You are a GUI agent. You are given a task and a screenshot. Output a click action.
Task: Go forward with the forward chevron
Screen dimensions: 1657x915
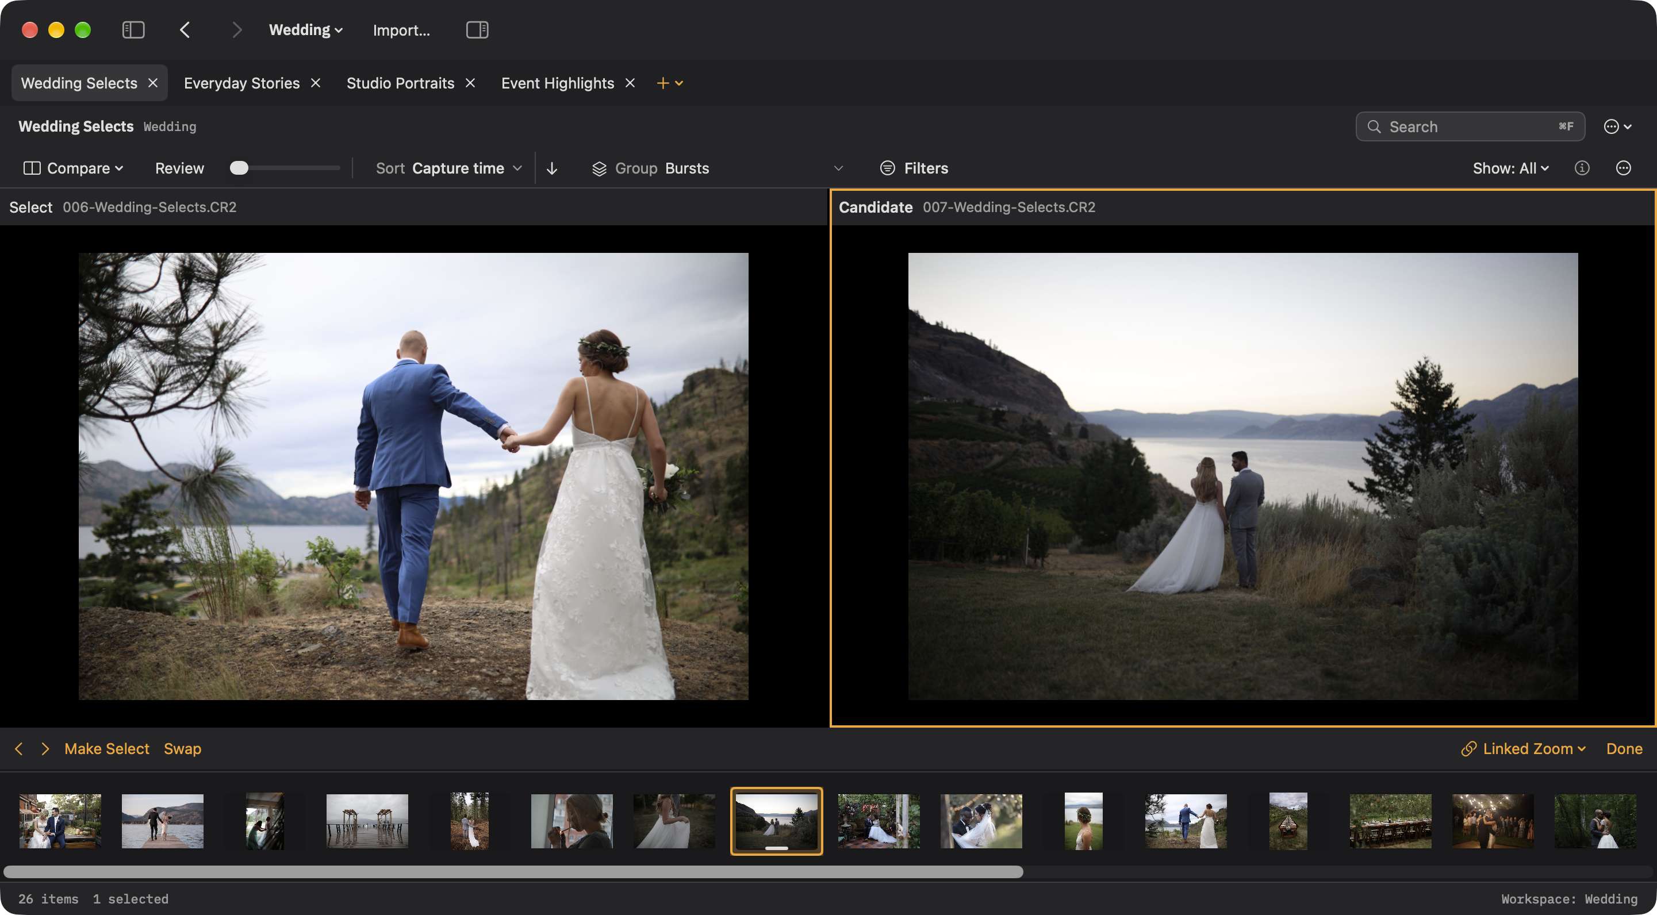[x=237, y=30]
